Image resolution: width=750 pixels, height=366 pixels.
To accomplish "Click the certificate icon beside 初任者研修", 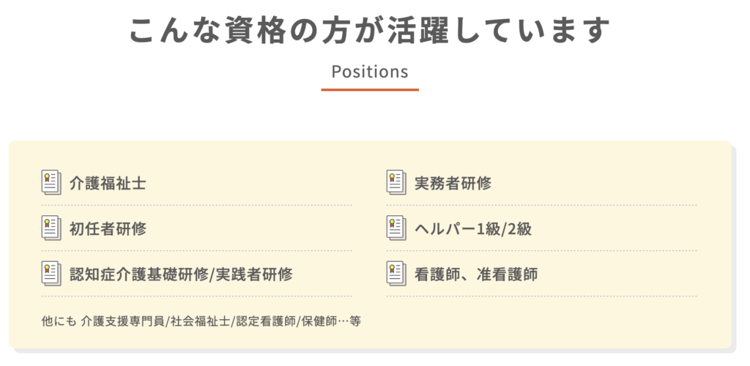I will pyautogui.click(x=51, y=228).
